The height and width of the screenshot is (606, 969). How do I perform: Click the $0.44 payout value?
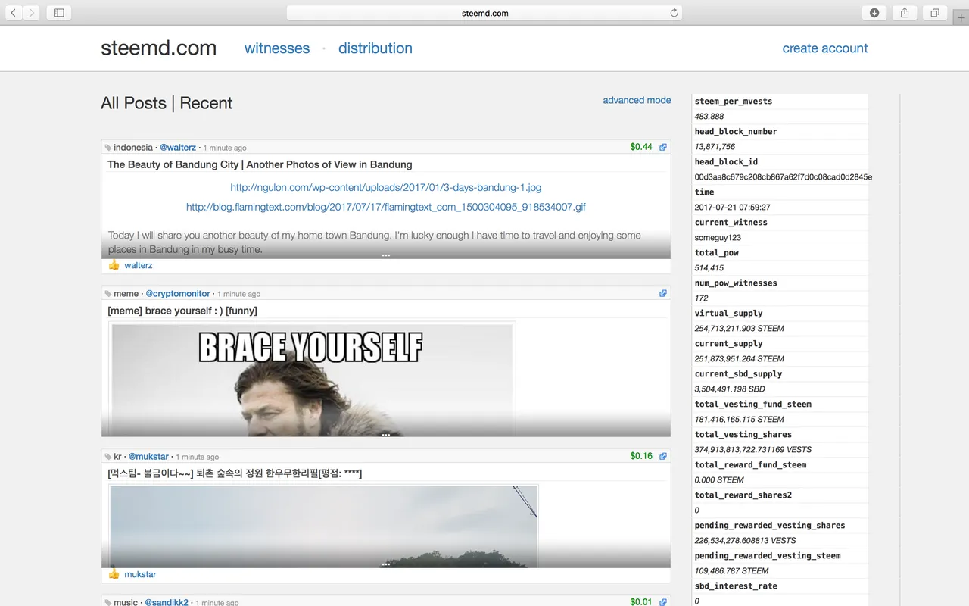coord(641,147)
